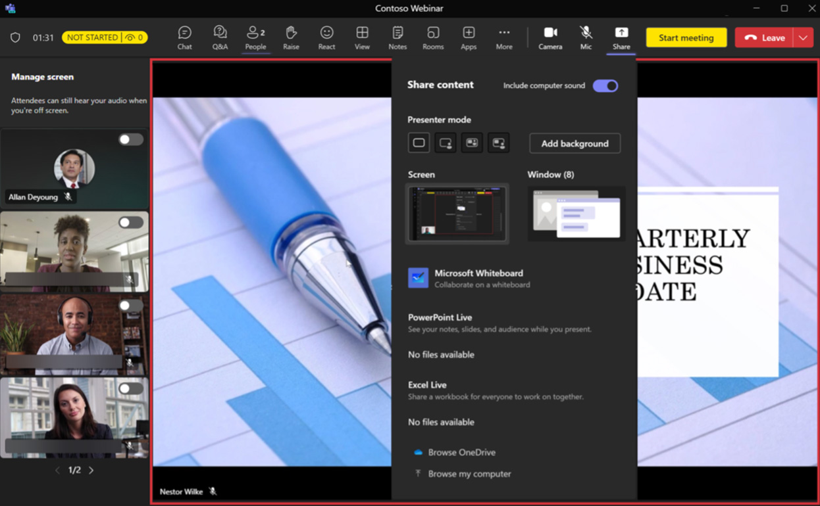Go to next participants page
Viewport: 820px width, 506px height.
(x=91, y=471)
